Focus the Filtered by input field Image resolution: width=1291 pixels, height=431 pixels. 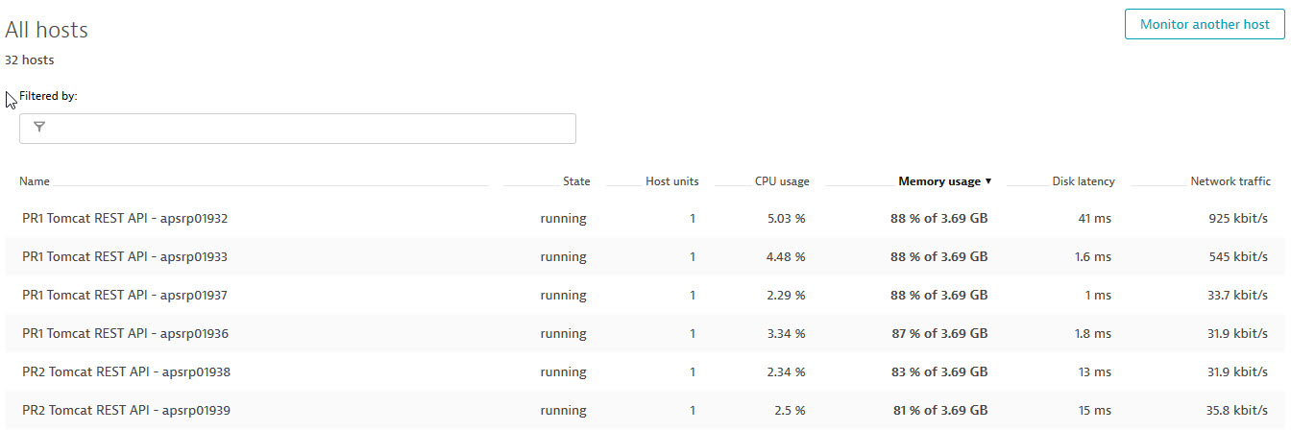tap(307, 129)
